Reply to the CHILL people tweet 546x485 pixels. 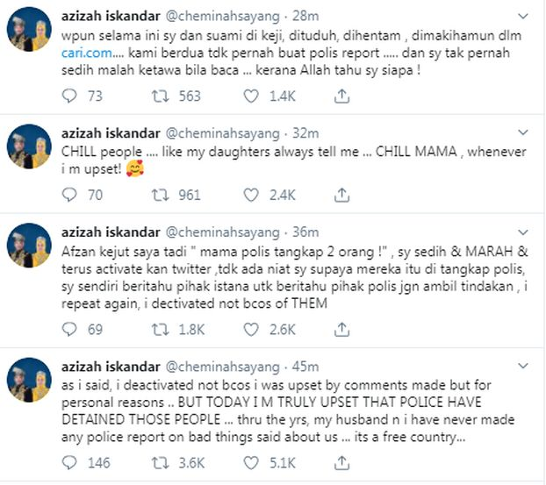[73, 195]
